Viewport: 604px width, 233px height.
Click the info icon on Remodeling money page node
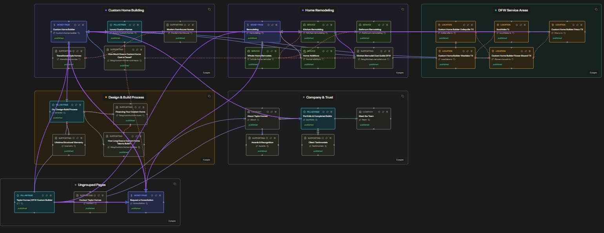(268, 25)
